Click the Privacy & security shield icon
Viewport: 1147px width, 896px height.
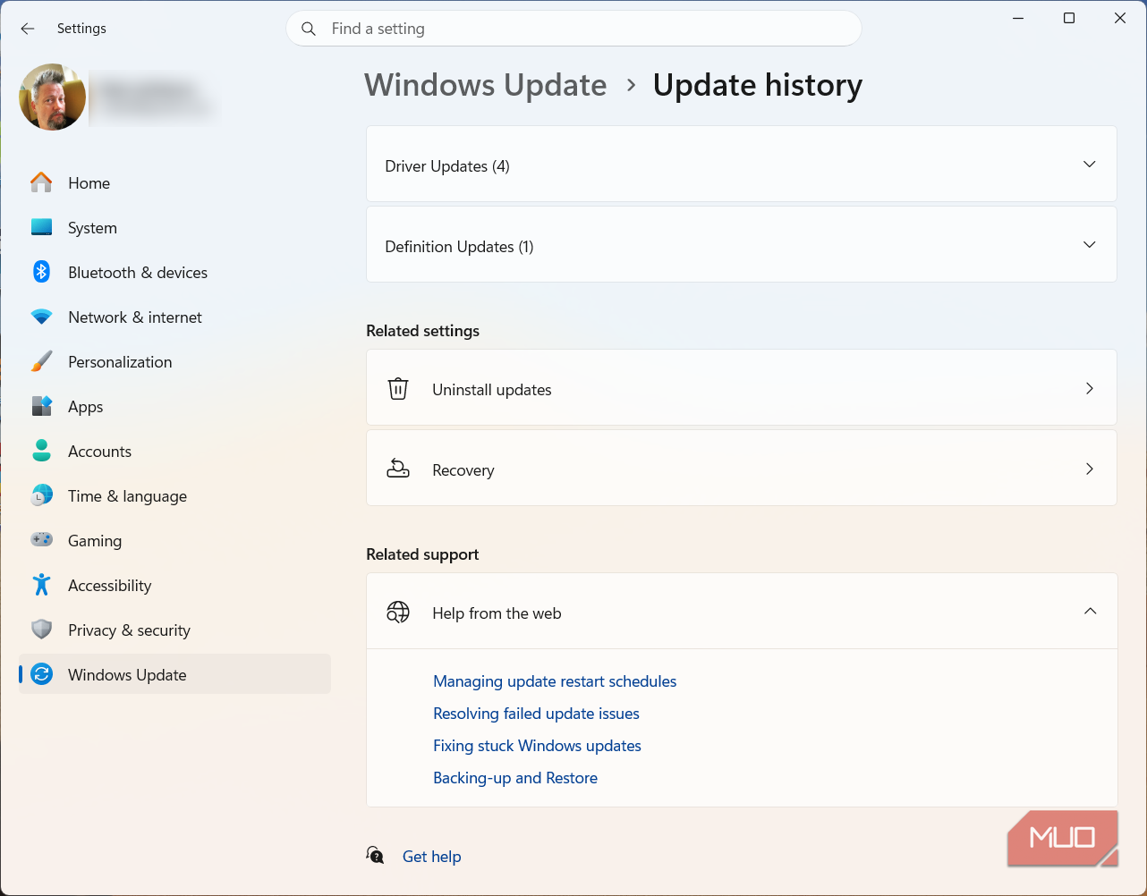point(41,630)
